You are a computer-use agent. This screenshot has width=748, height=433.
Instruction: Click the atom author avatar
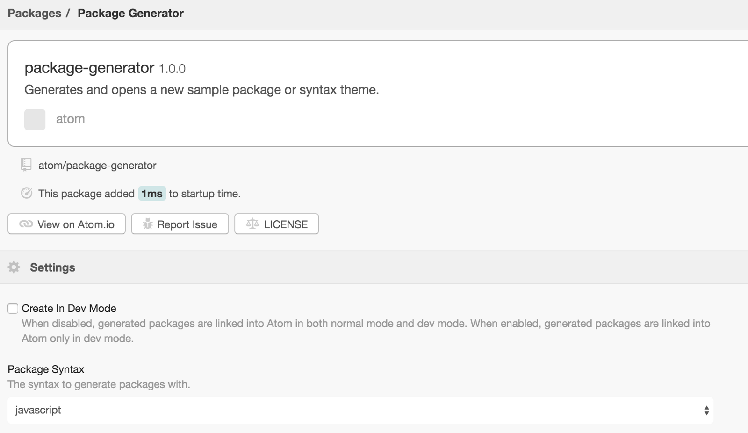[x=35, y=119]
